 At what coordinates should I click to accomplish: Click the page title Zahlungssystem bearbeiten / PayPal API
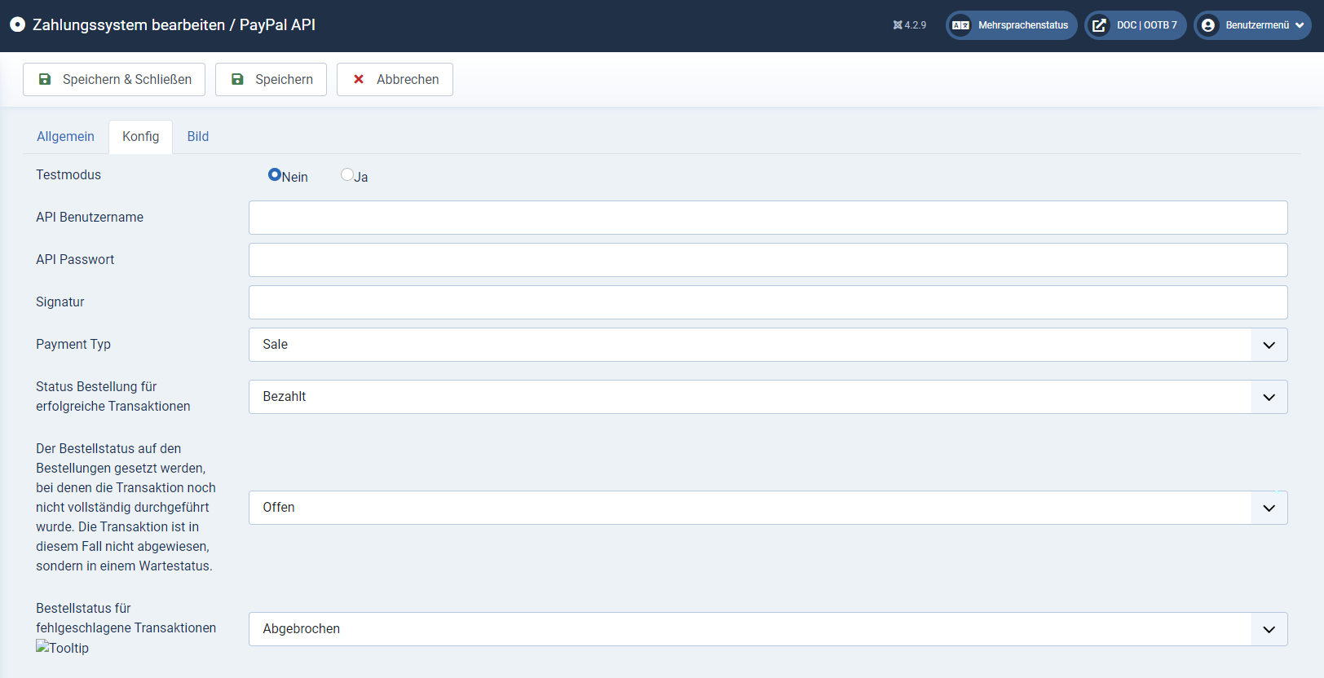tap(174, 24)
